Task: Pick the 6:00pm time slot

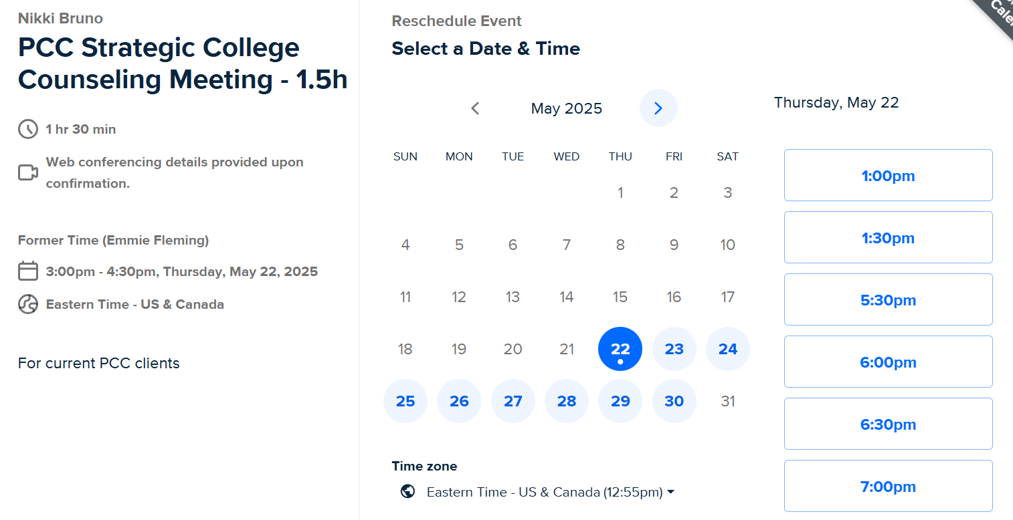Action: tap(888, 362)
